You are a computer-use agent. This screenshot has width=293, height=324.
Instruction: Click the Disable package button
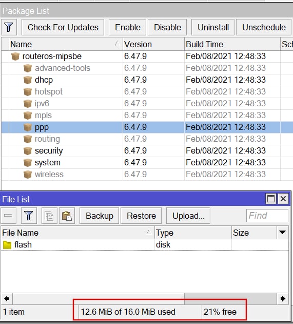tap(167, 27)
